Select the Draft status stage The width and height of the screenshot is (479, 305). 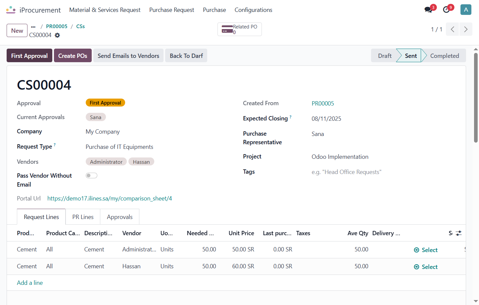pyautogui.click(x=385, y=56)
